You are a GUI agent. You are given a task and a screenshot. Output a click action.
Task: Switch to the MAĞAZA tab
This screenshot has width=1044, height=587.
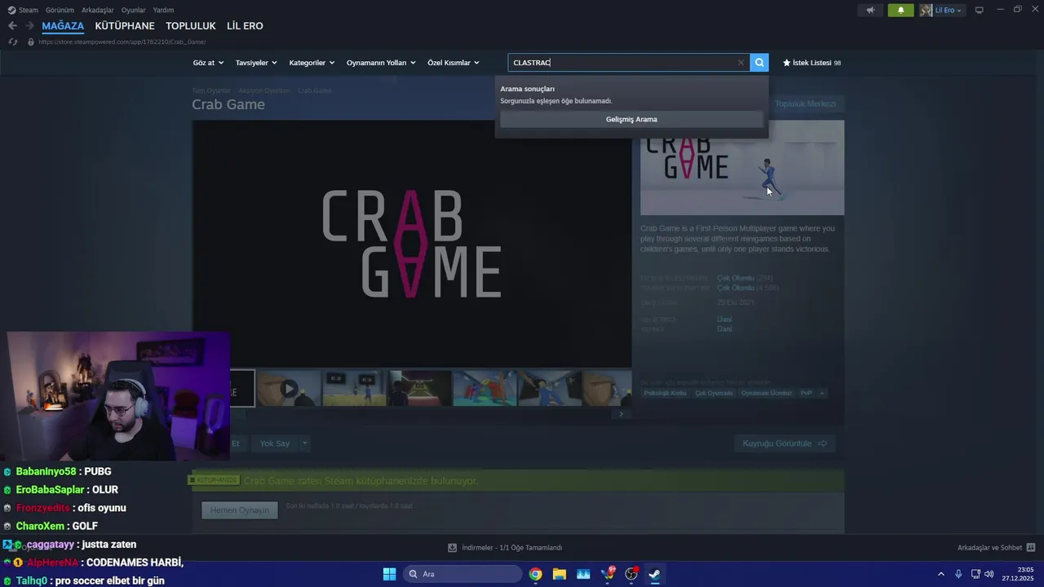(x=63, y=26)
